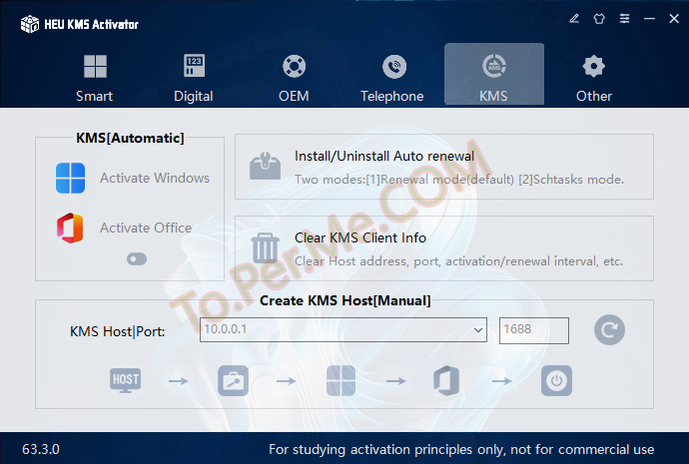689x464 pixels.
Task: Click the toolbox key step icon
Action: [x=233, y=380]
